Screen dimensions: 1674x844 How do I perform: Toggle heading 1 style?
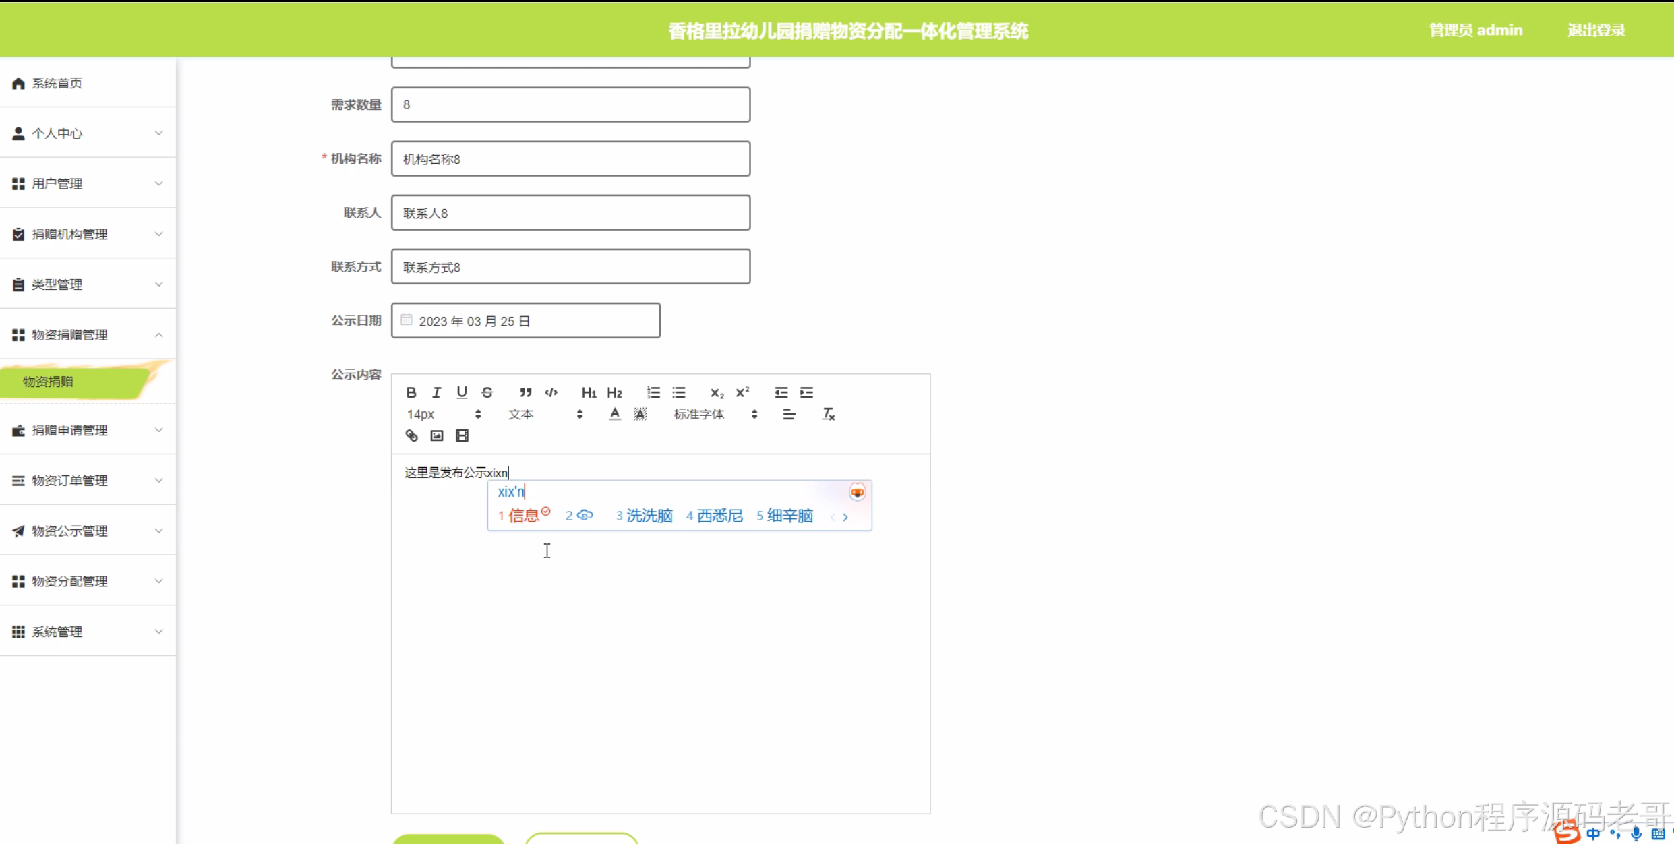[x=589, y=392]
